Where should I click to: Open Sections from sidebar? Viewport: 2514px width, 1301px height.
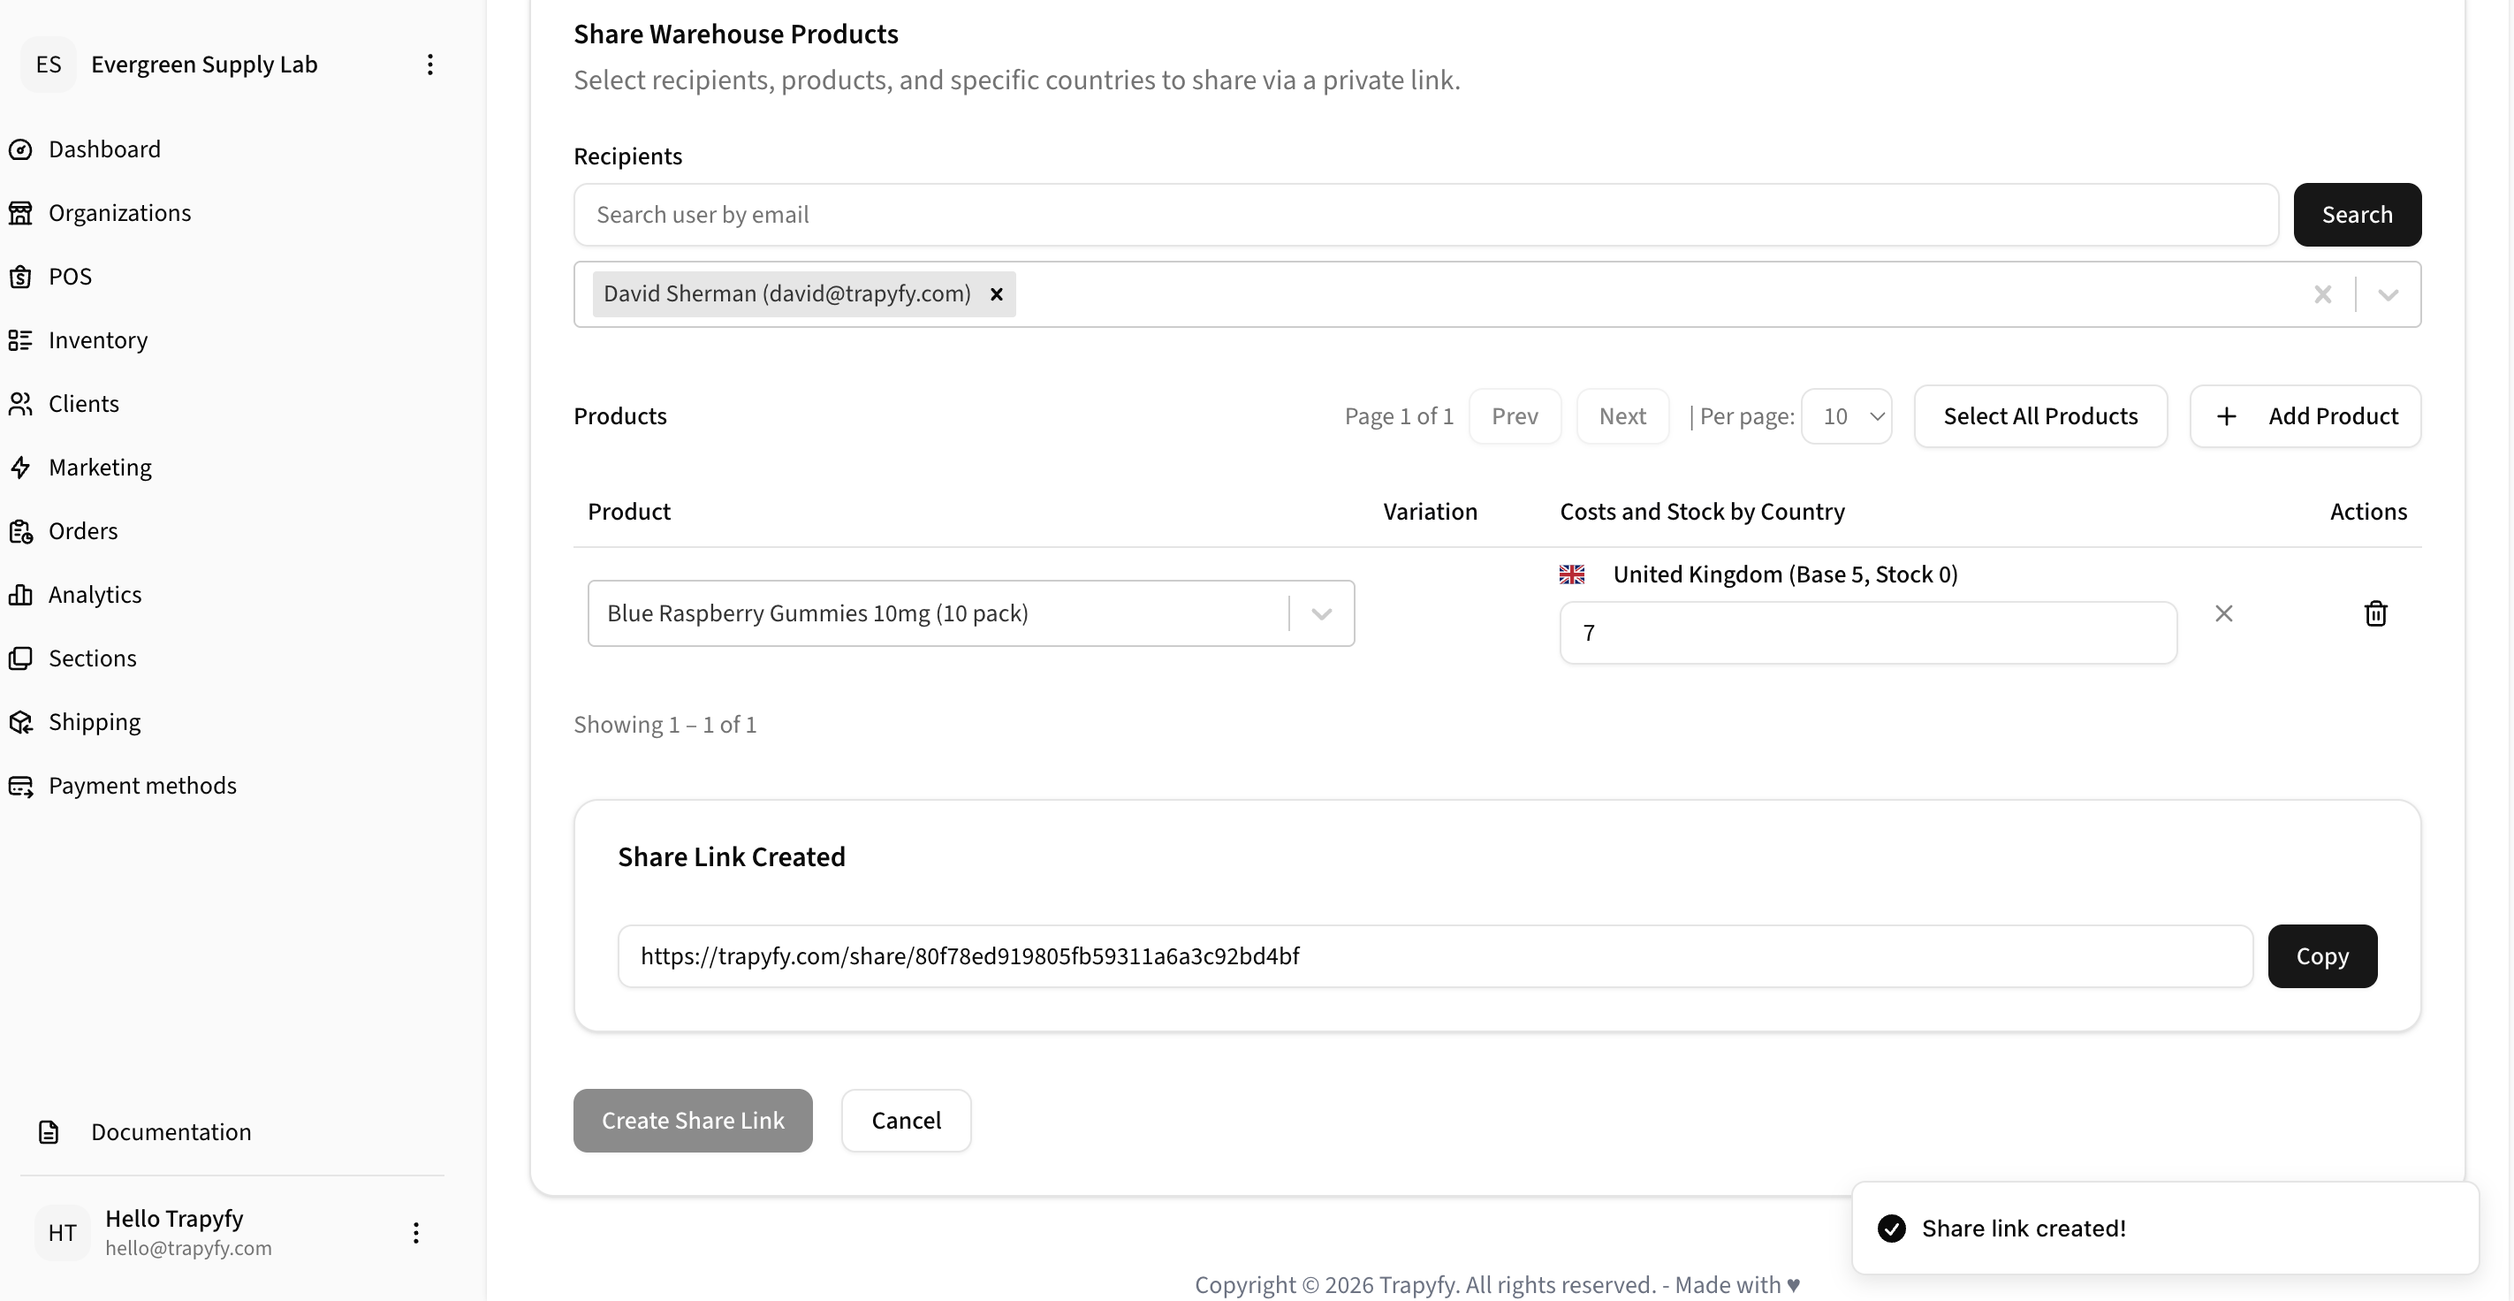click(93, 658)
